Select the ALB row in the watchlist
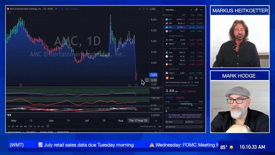The image size is (275, 155). [x=184, y=53]
